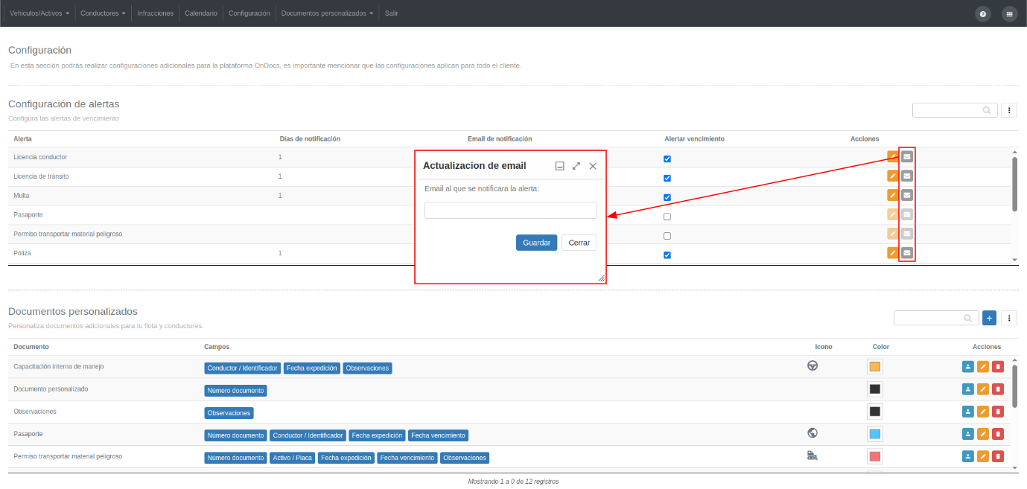Open alerts table options three-dot menu
Viewport: 1027px width, 489px height.
pyautogui.click(x=1009, y=110)
